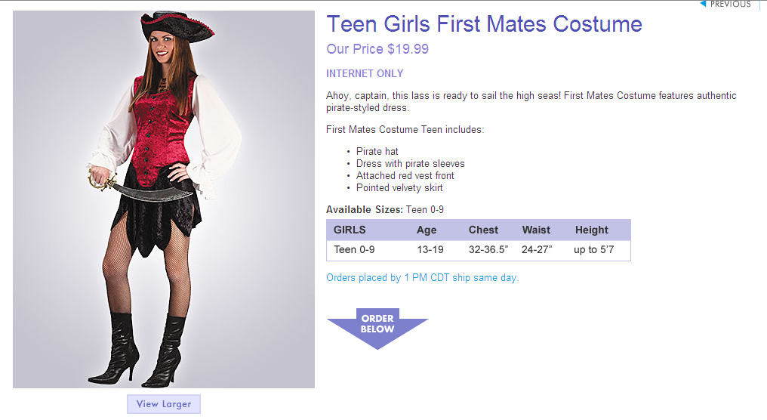The width and height of the screenshot is (767, 420).
Task: Click the Available Sizes label
Action: tap(365, 209)
